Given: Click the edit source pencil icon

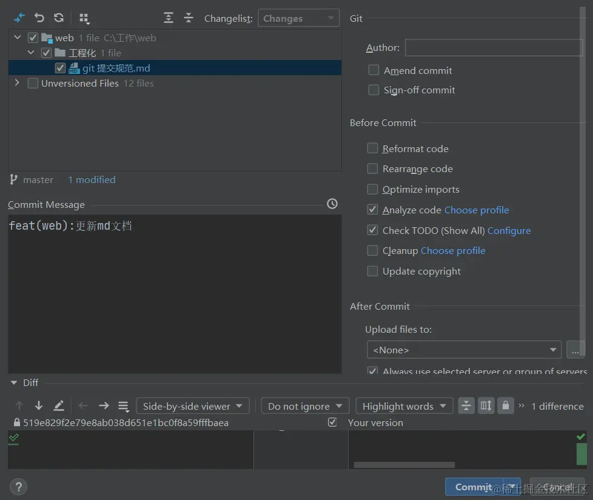Looking at the screenshot, I should (x=59, y=406).
